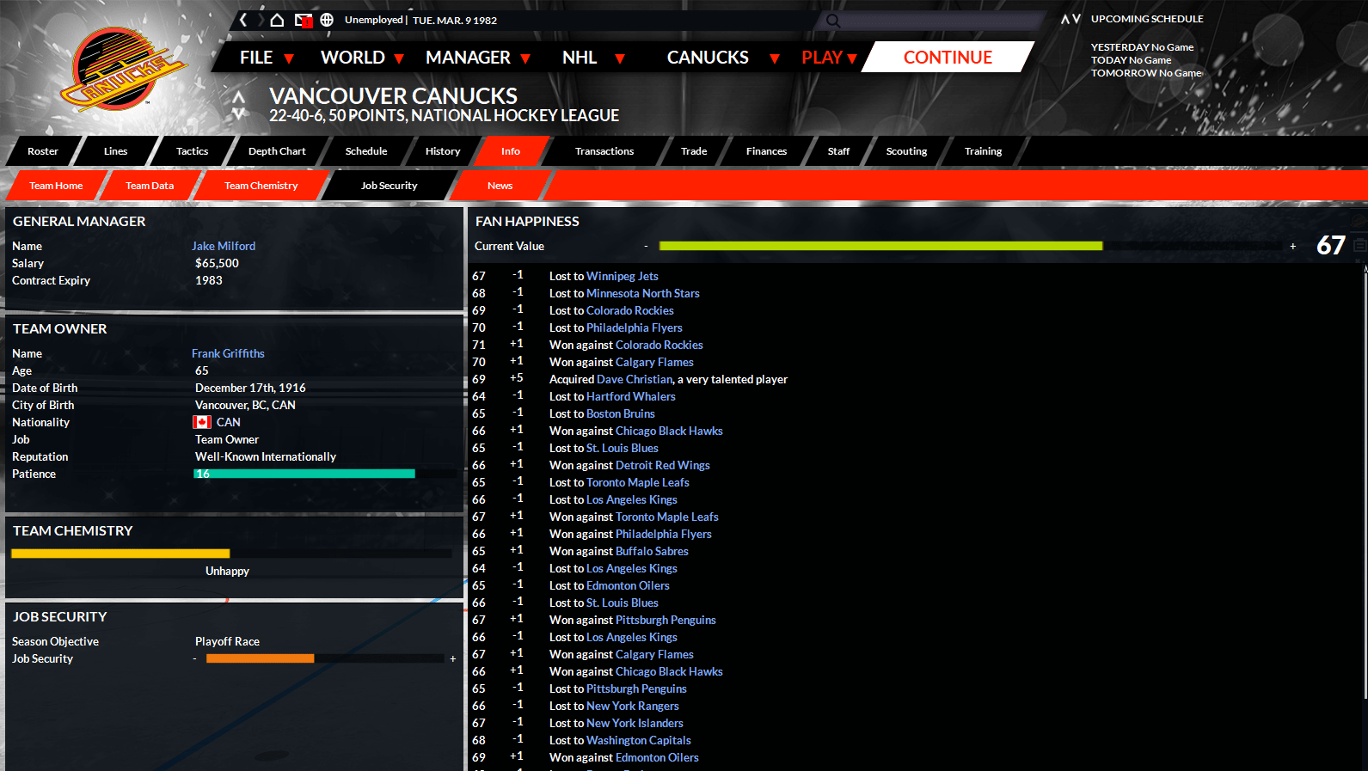Open the FILE dropdown menu
The height and width of the screenshot is (771, 1368).
(267, 58)
